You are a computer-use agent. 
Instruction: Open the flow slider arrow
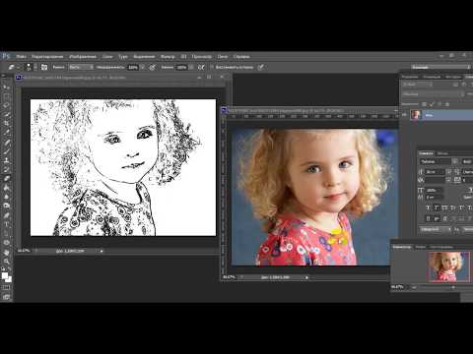(x=191, y=67)
